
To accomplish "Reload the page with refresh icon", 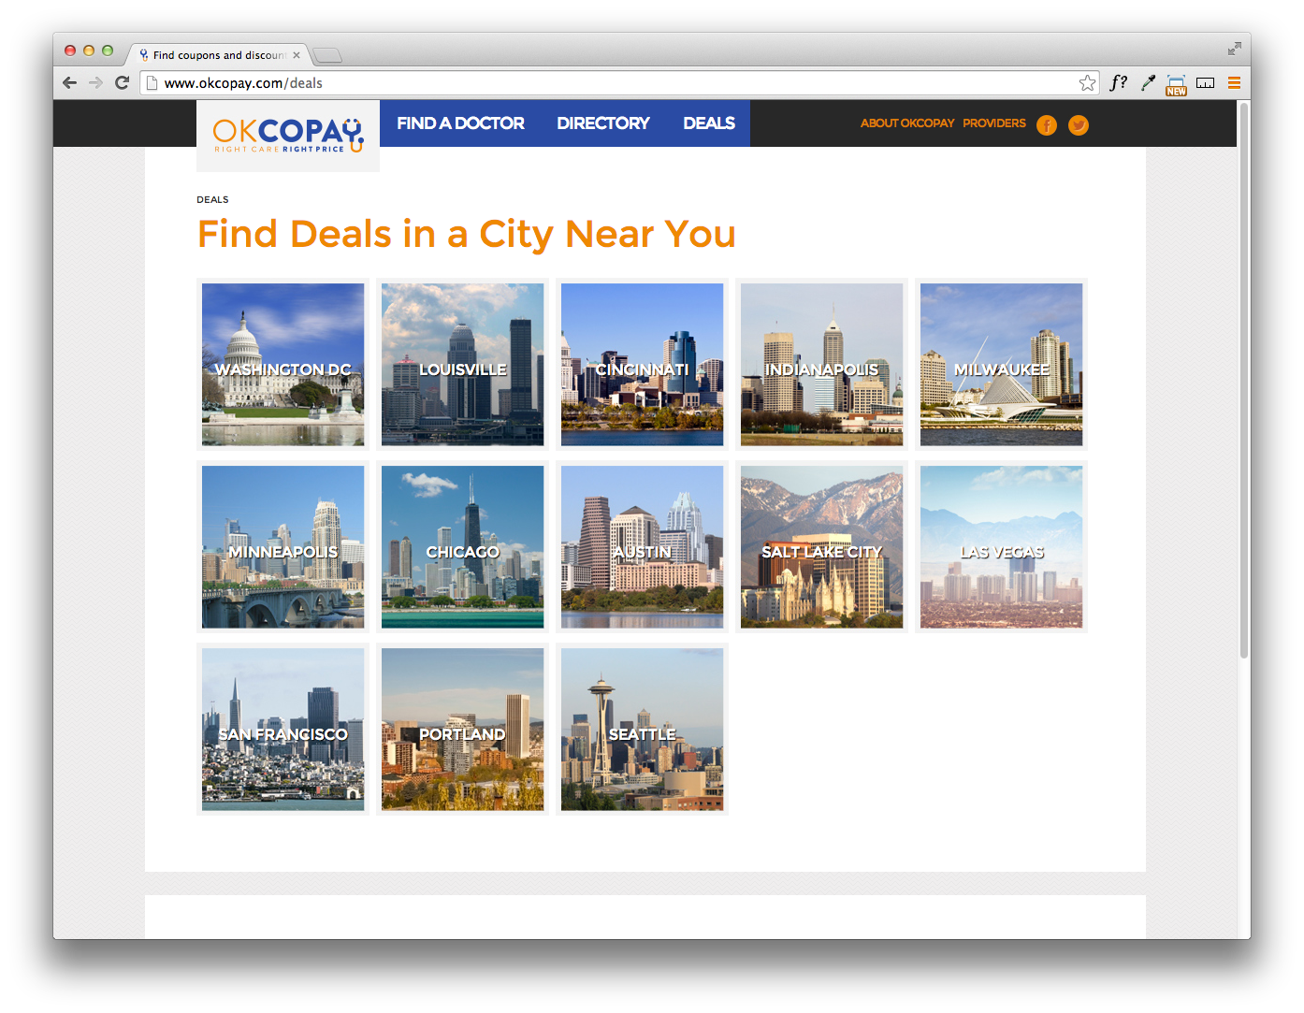I will (x=122, y=83).
